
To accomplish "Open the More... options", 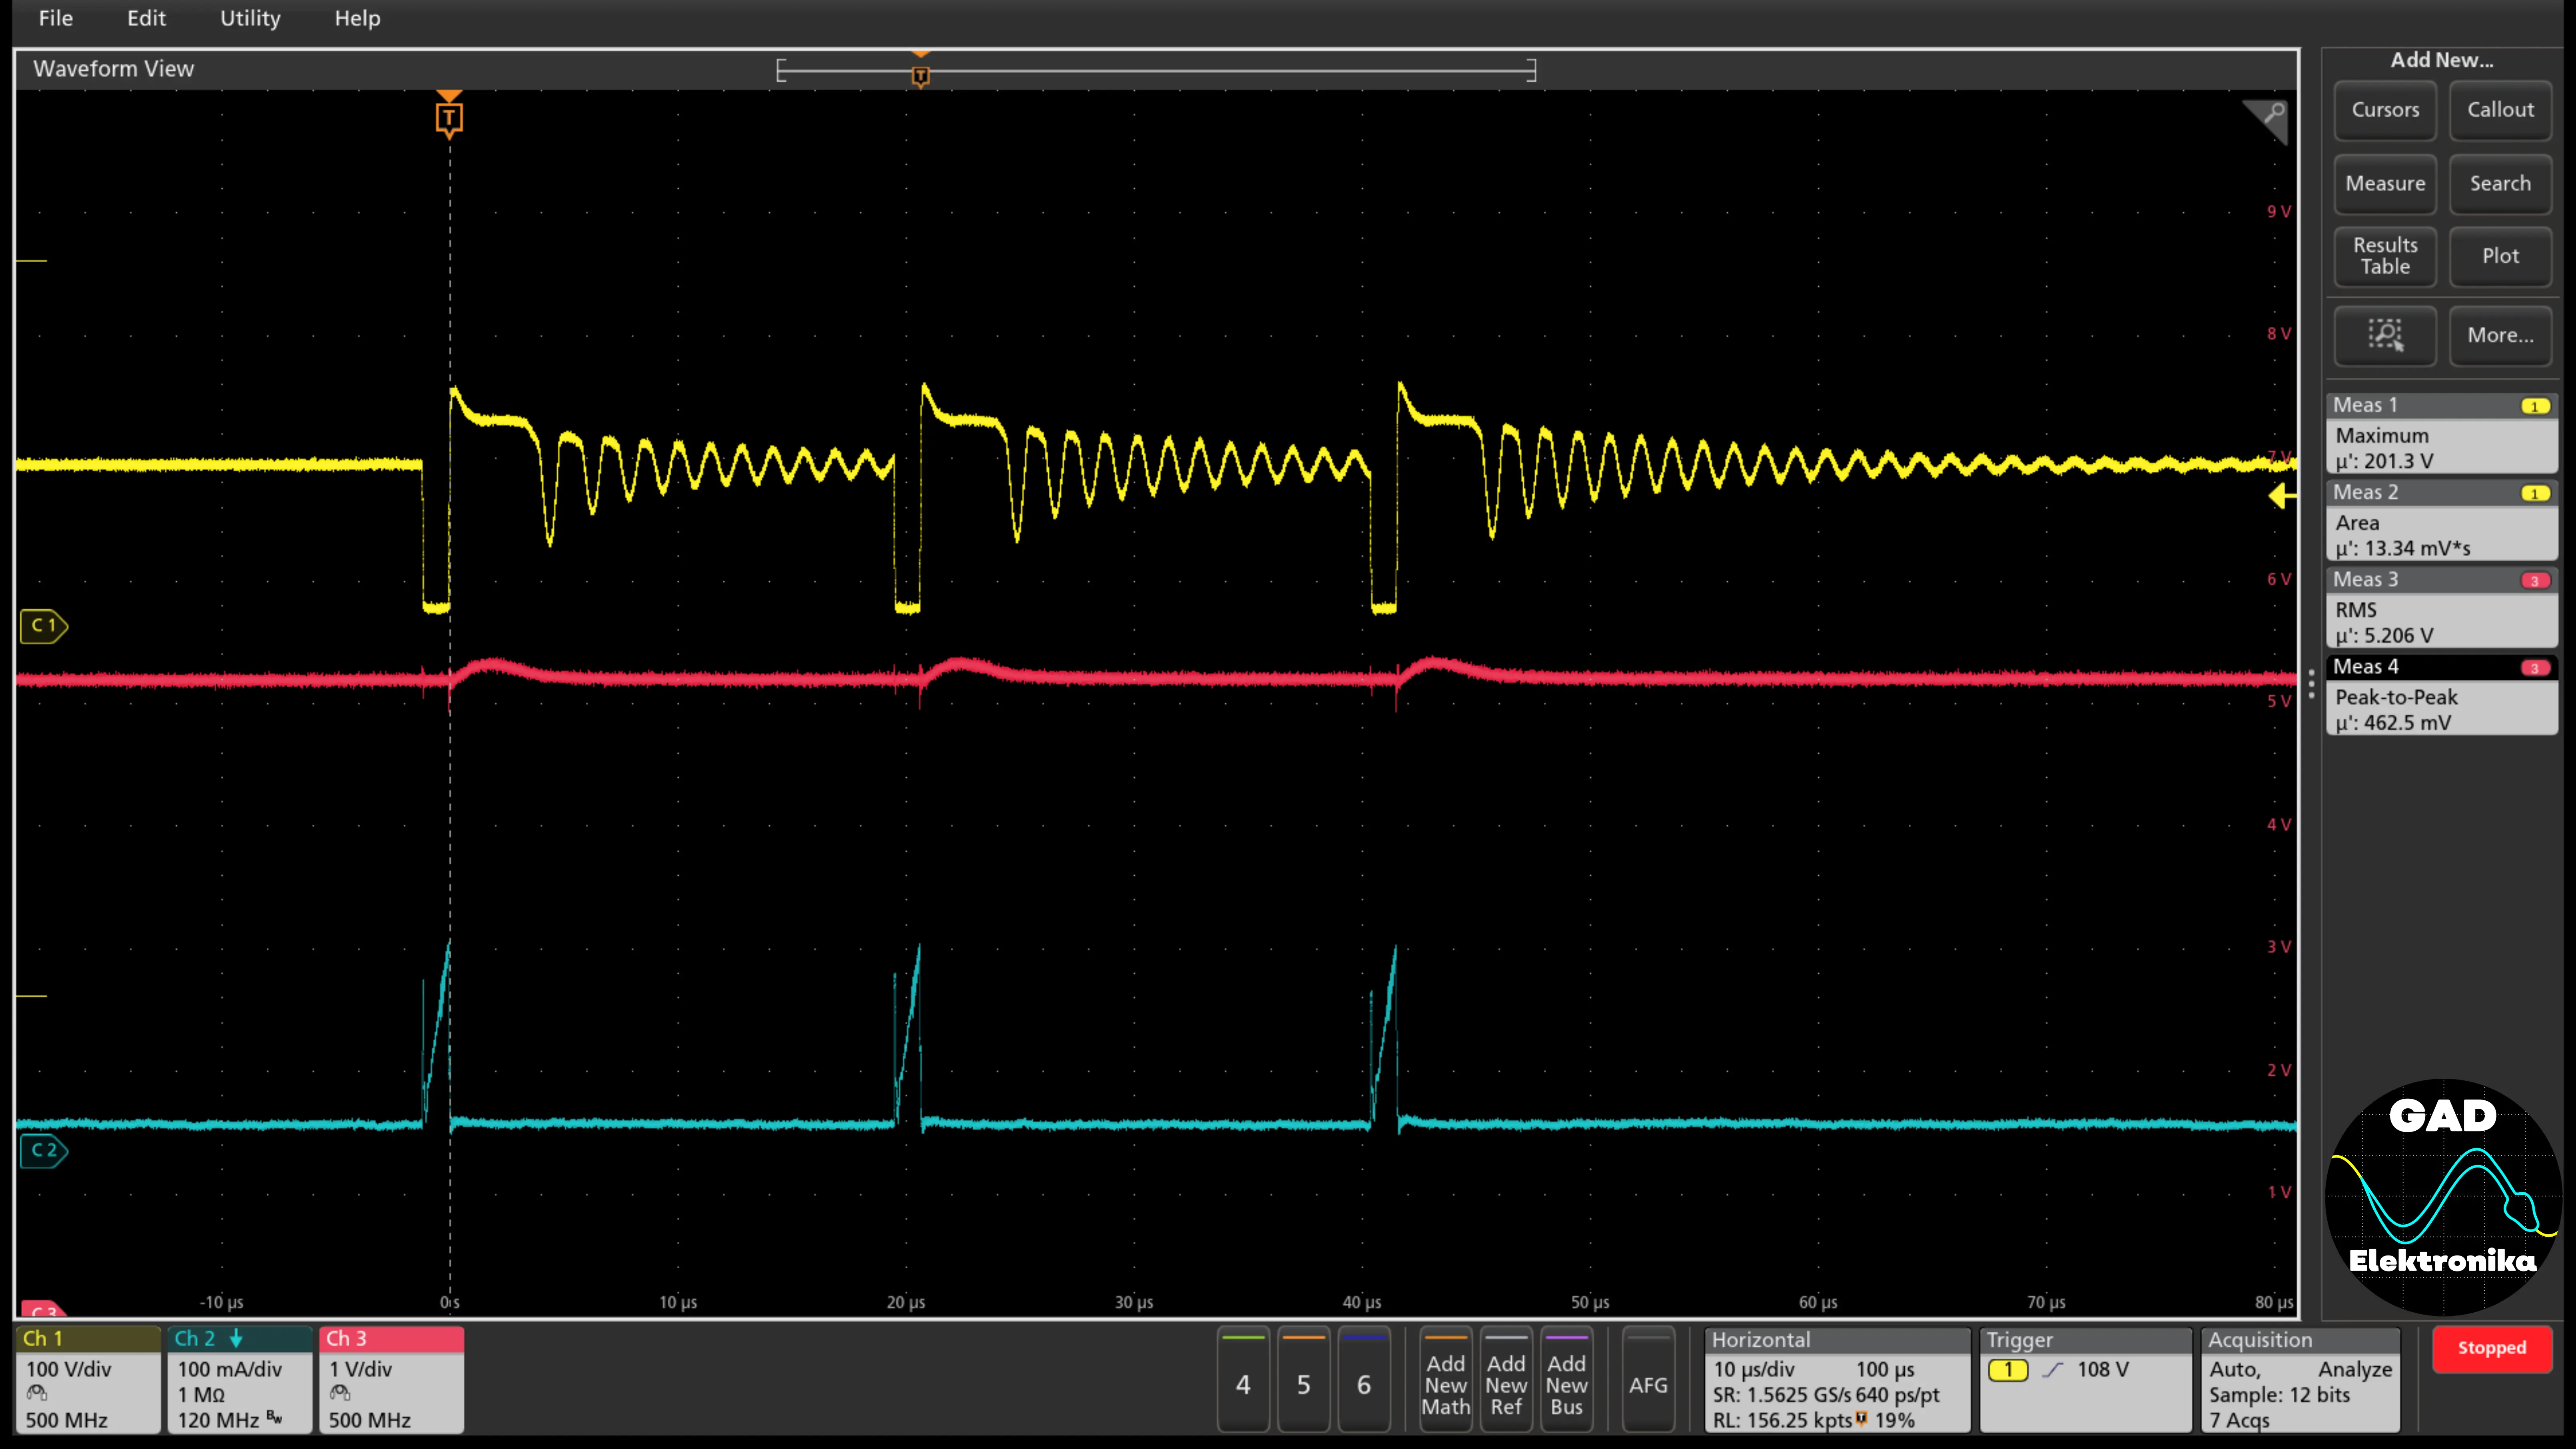I will point(2500,336).
